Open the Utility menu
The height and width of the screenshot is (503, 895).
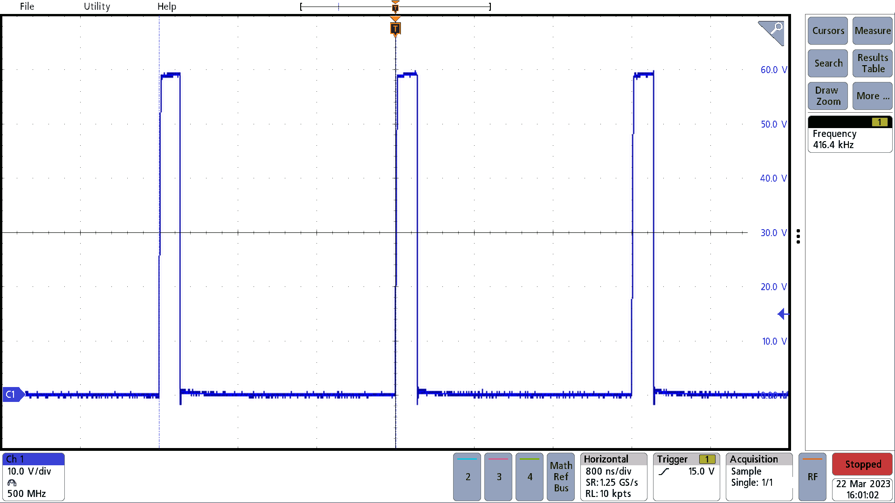pyautogui.click(x=97, y=7)
